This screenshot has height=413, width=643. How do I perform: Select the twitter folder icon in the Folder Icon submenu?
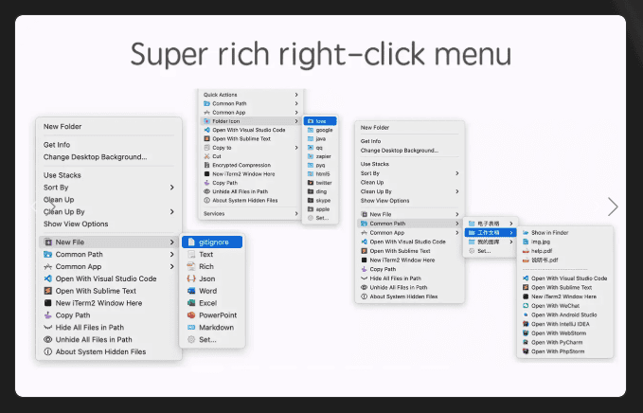(x=311, y=183)
